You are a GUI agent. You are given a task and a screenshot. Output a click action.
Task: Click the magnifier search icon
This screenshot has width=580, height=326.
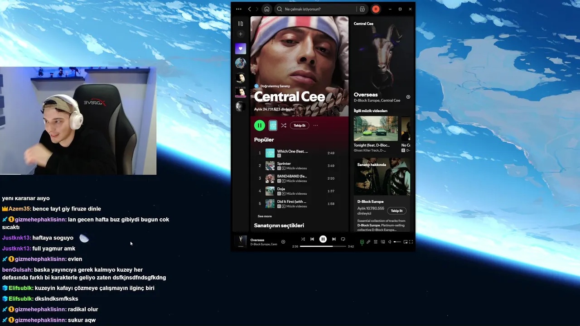pos(280,9)
